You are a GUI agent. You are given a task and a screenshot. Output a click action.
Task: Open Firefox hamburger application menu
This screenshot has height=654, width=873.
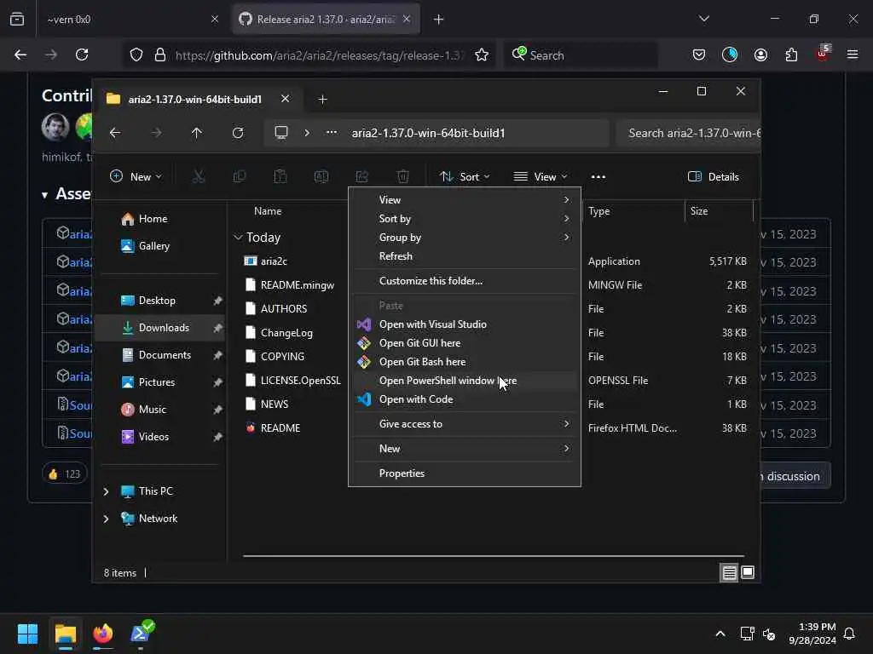[853, 54]
